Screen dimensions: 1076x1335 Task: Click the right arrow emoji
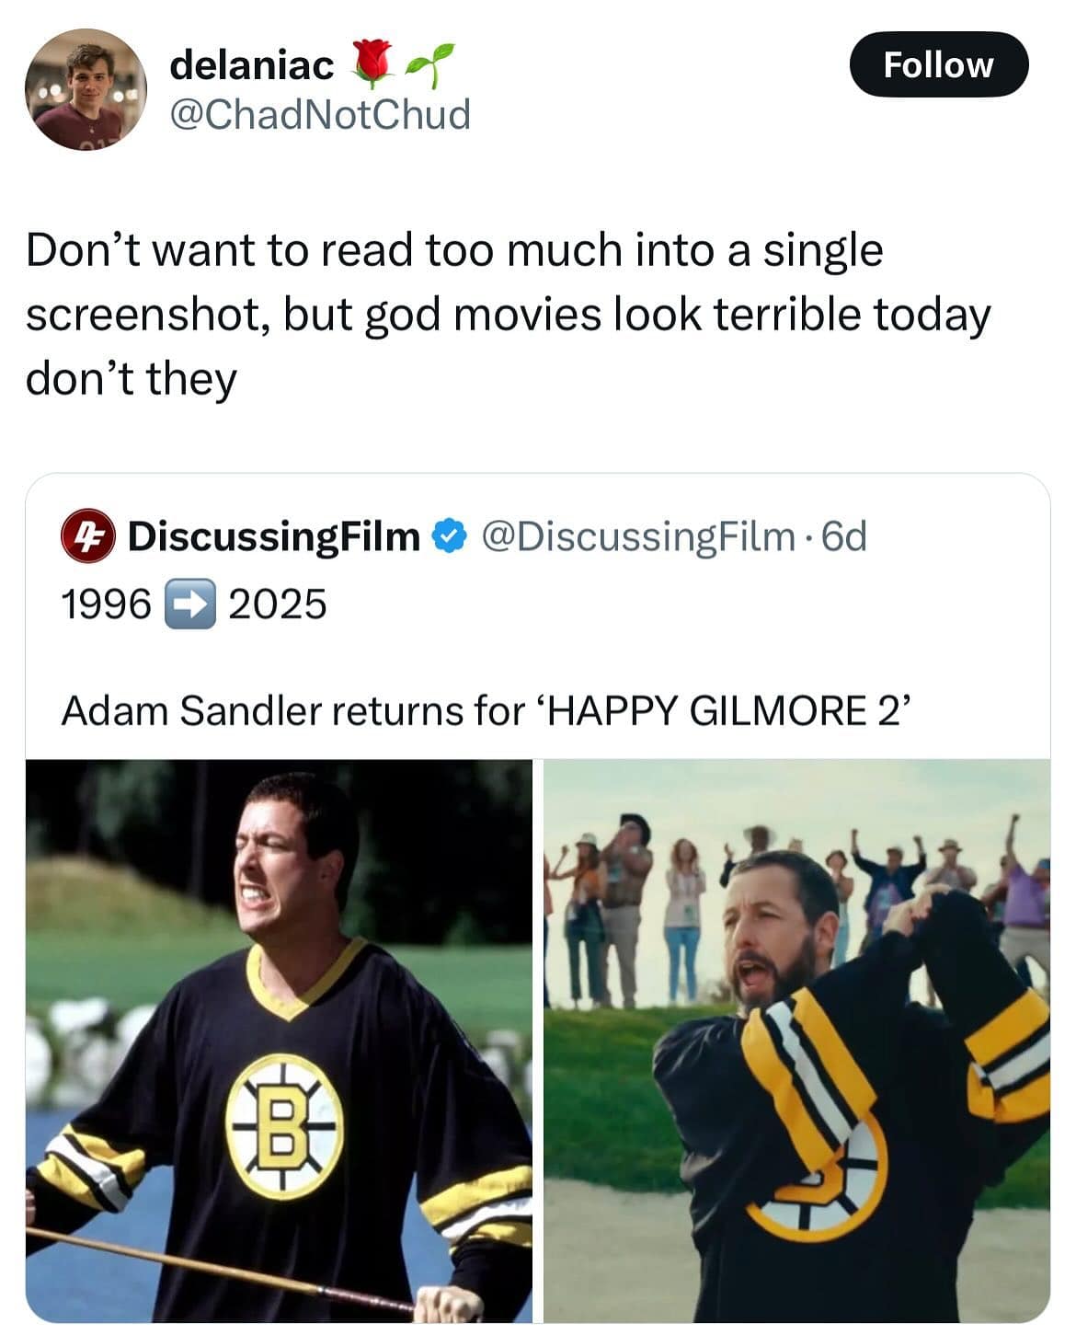tap(189, 604)
